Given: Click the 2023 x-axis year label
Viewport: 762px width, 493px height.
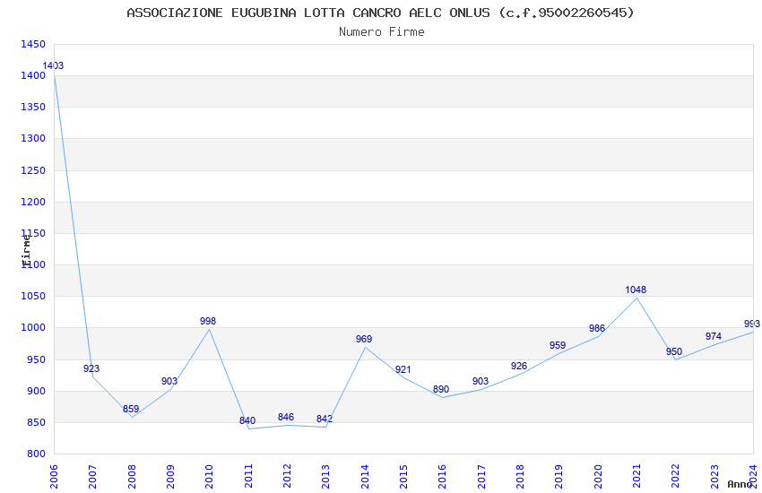Looking at the screenshot, I should click(714, 477).
